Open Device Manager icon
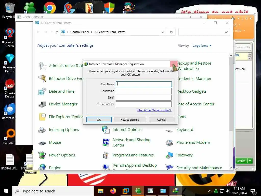261x196 pixels. pyautogui.click(x=42, y=104)
